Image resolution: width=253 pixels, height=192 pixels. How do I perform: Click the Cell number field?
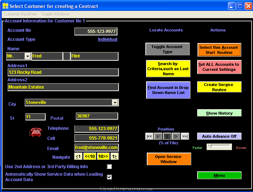coord(96,138)
